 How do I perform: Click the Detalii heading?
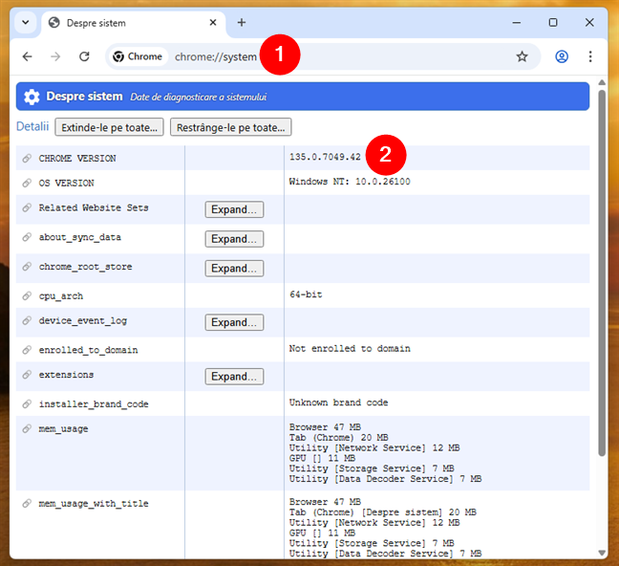point(32,126)
